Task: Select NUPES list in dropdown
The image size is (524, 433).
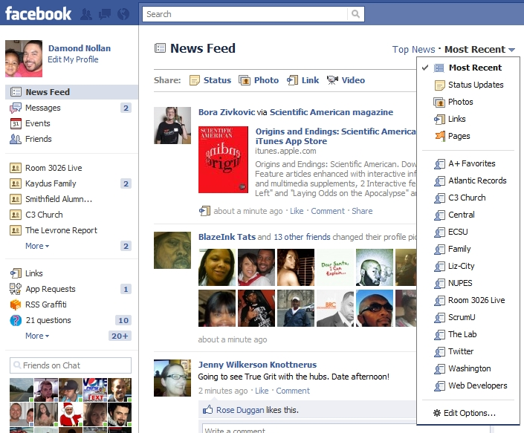Action: 468,283
